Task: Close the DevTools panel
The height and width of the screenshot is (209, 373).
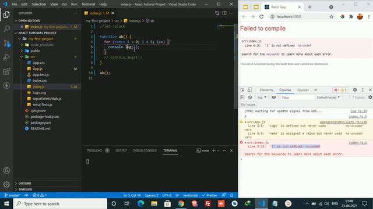Action: pyautogui.click(x=370, y=90)
